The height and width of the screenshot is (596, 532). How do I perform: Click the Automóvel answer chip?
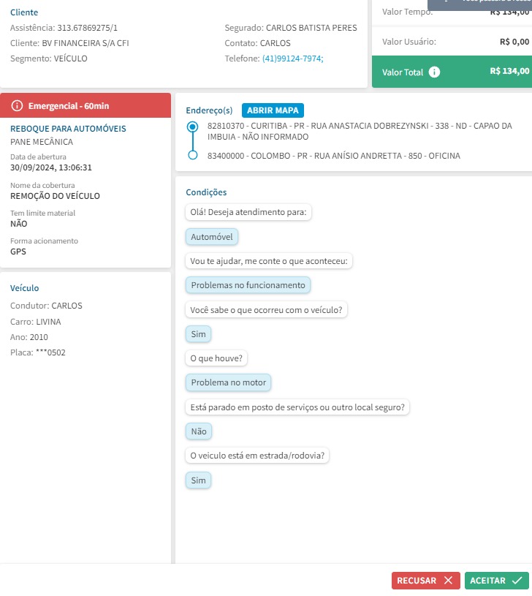click(x=212, y=237)
